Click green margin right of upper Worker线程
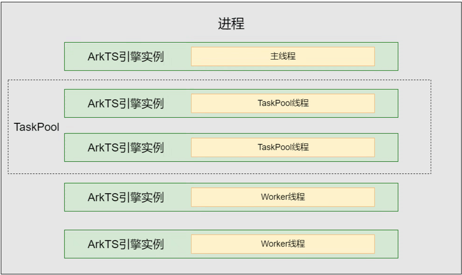Image resolution: width=462 pixels, height=275 pixels. (x=386, y=197)
